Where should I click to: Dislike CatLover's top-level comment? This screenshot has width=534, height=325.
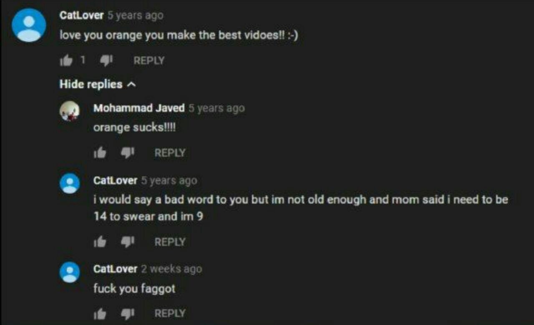click(106, 61)
